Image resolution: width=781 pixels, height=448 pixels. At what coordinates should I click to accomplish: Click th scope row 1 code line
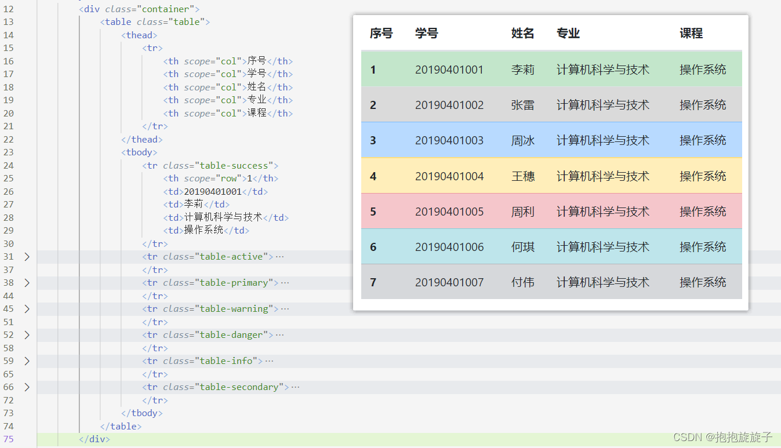220,179
